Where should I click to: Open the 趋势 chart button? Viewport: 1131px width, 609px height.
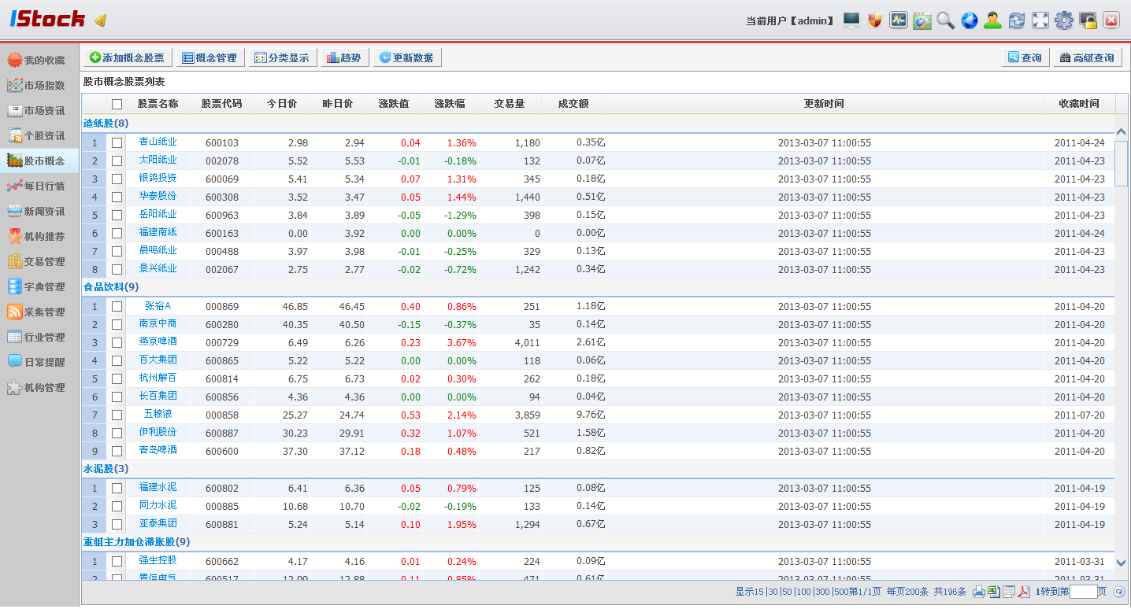coord(344,57)
